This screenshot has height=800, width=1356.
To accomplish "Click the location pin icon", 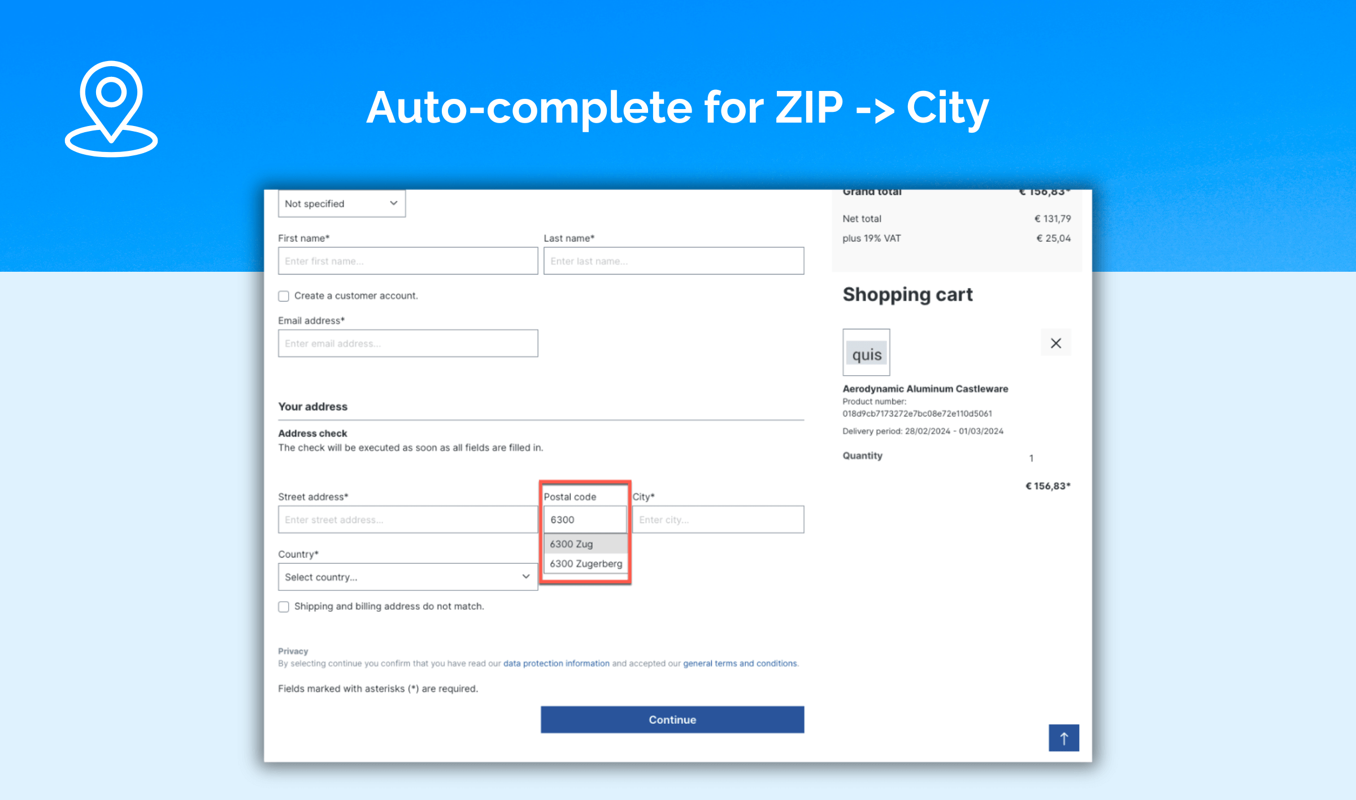I will pyautogui.click(x=111, y=107).
